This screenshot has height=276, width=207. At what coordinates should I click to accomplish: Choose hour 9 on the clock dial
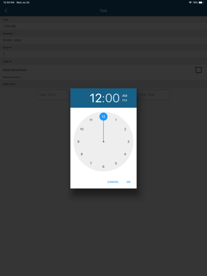[x=78, y=142]
